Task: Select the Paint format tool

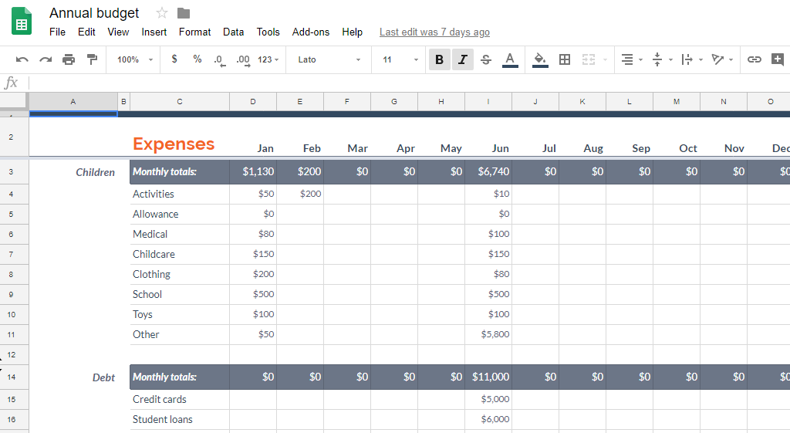Action: click(x=93, y=59)
